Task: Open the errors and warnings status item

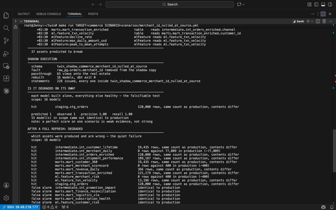Action: click(x=50, y=207)
